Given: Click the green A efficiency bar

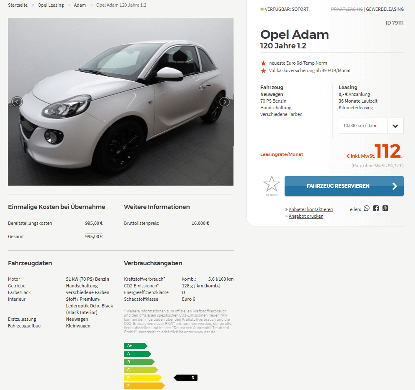Looking at the screenshot, I should pyautogui.click(x=137, y=354).
